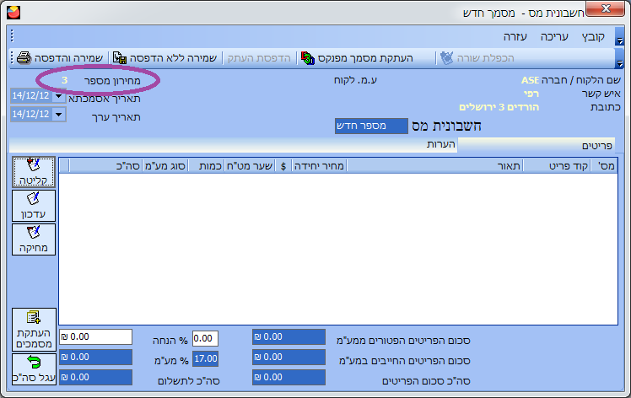
Task: Click the address הורדים 3 ירושלים
Action: pyautogui.click(x=499, y=107)
